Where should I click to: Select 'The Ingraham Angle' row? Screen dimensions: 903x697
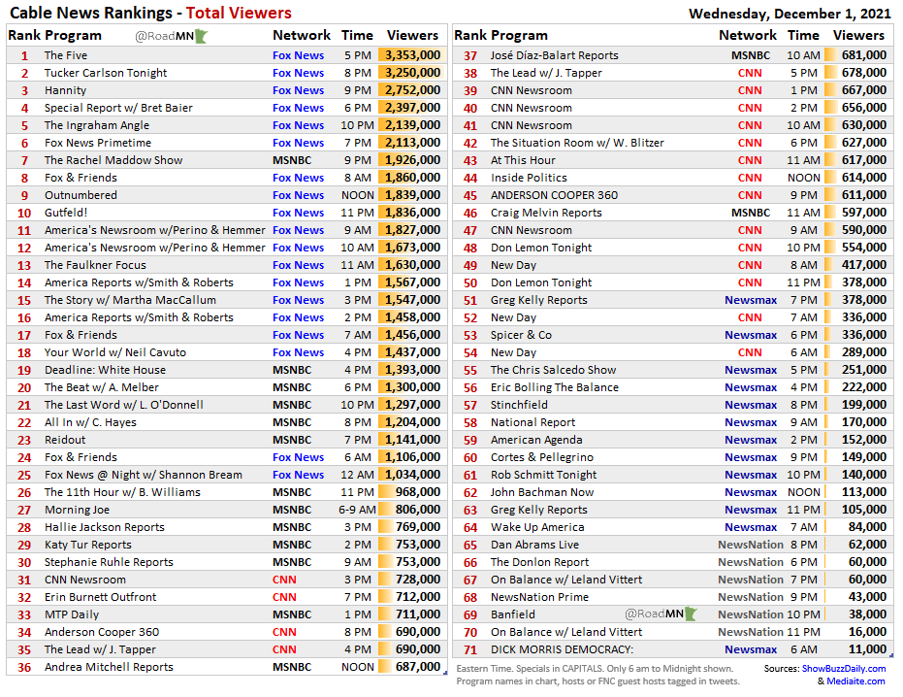pyautogui.click(x=226, y=125)
